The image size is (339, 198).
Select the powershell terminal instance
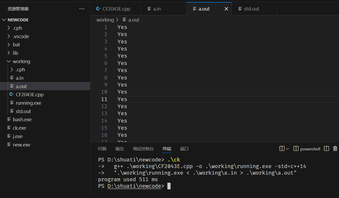pos(307,149)
